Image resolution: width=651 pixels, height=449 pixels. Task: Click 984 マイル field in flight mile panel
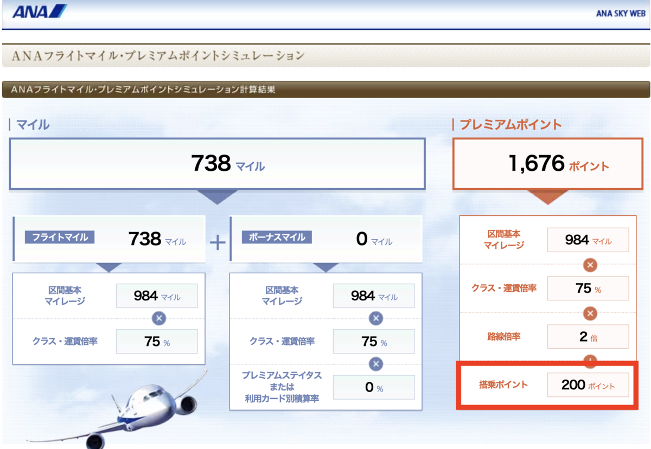tap(157, 296)
